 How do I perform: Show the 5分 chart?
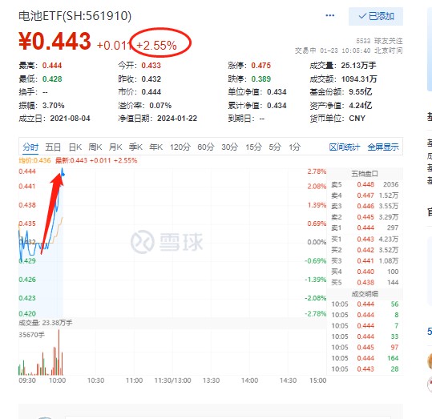tap(275, 147)
